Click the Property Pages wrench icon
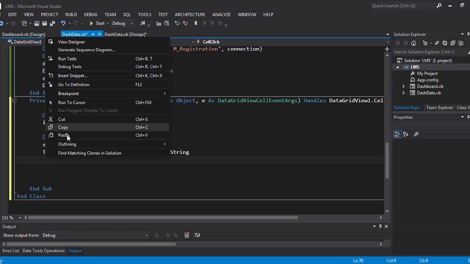 point(416,134)
